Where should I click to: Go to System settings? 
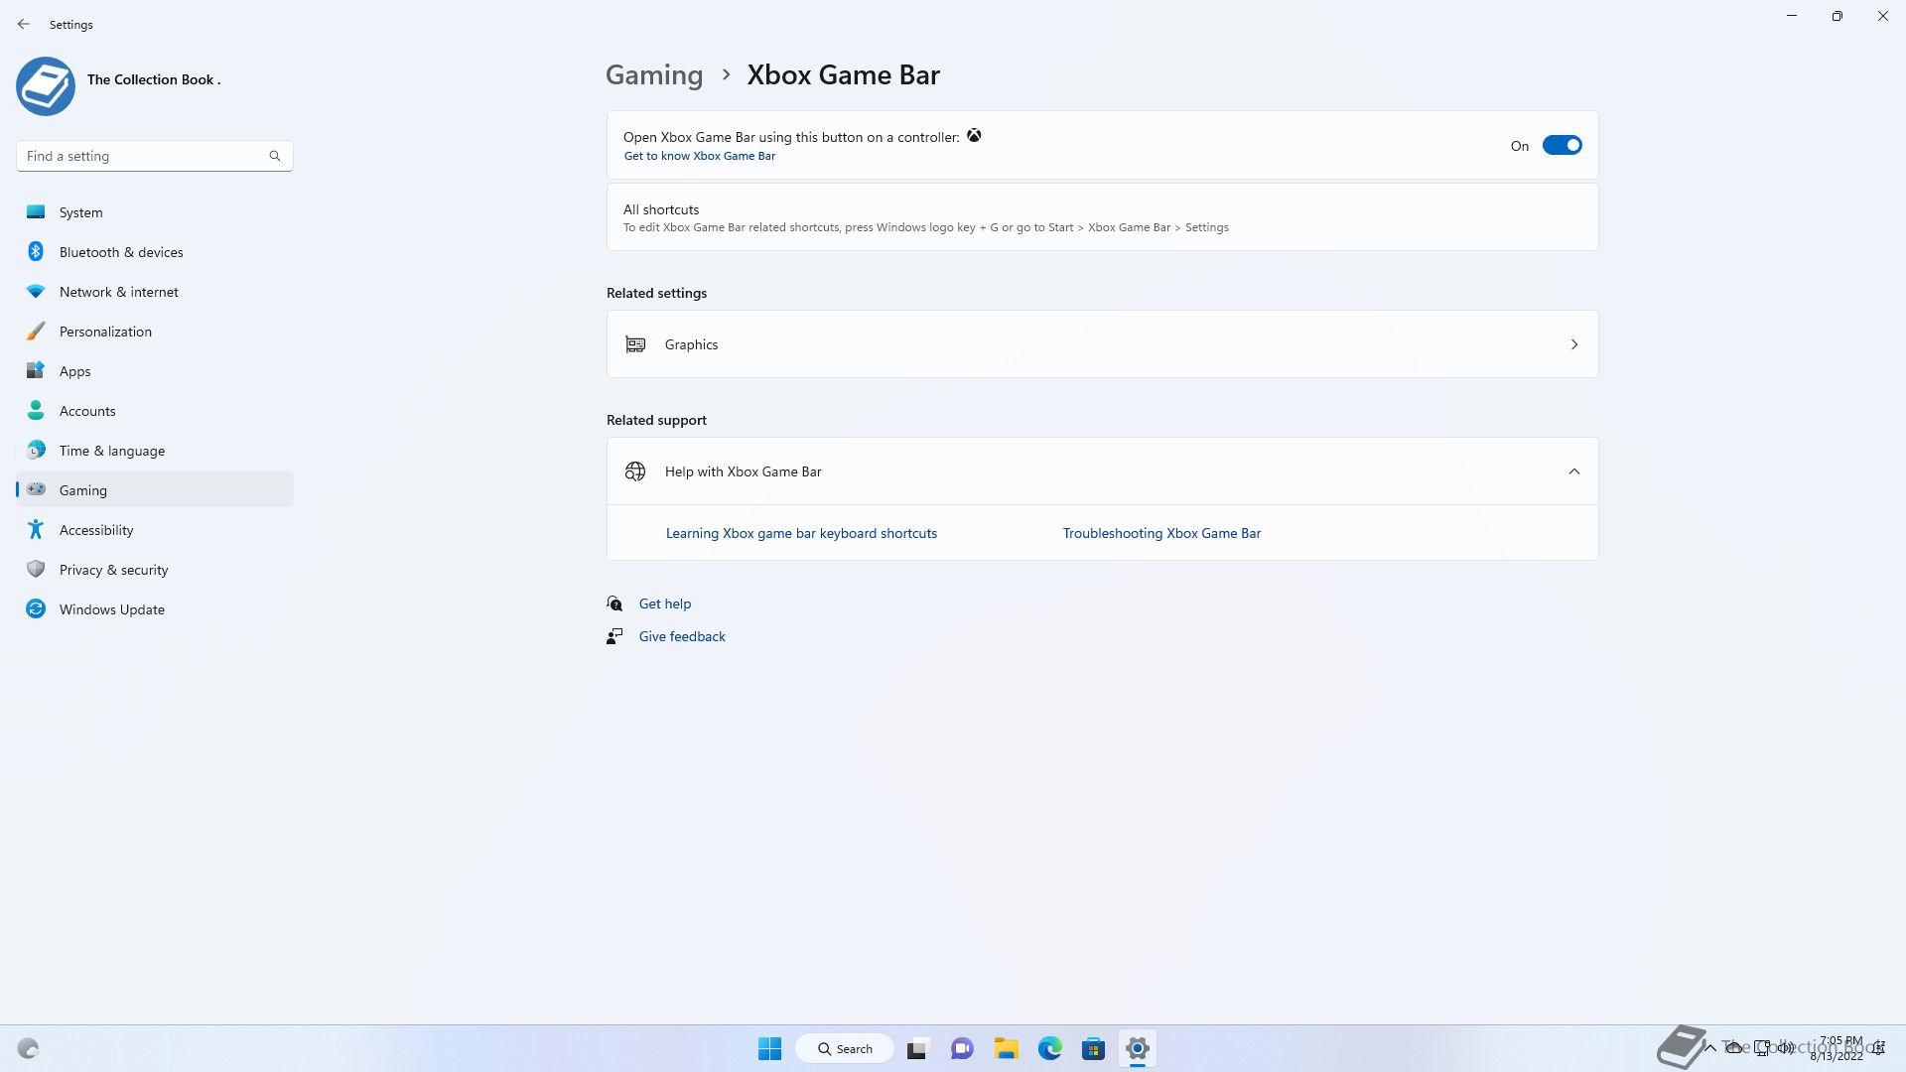tap(155, 211)
